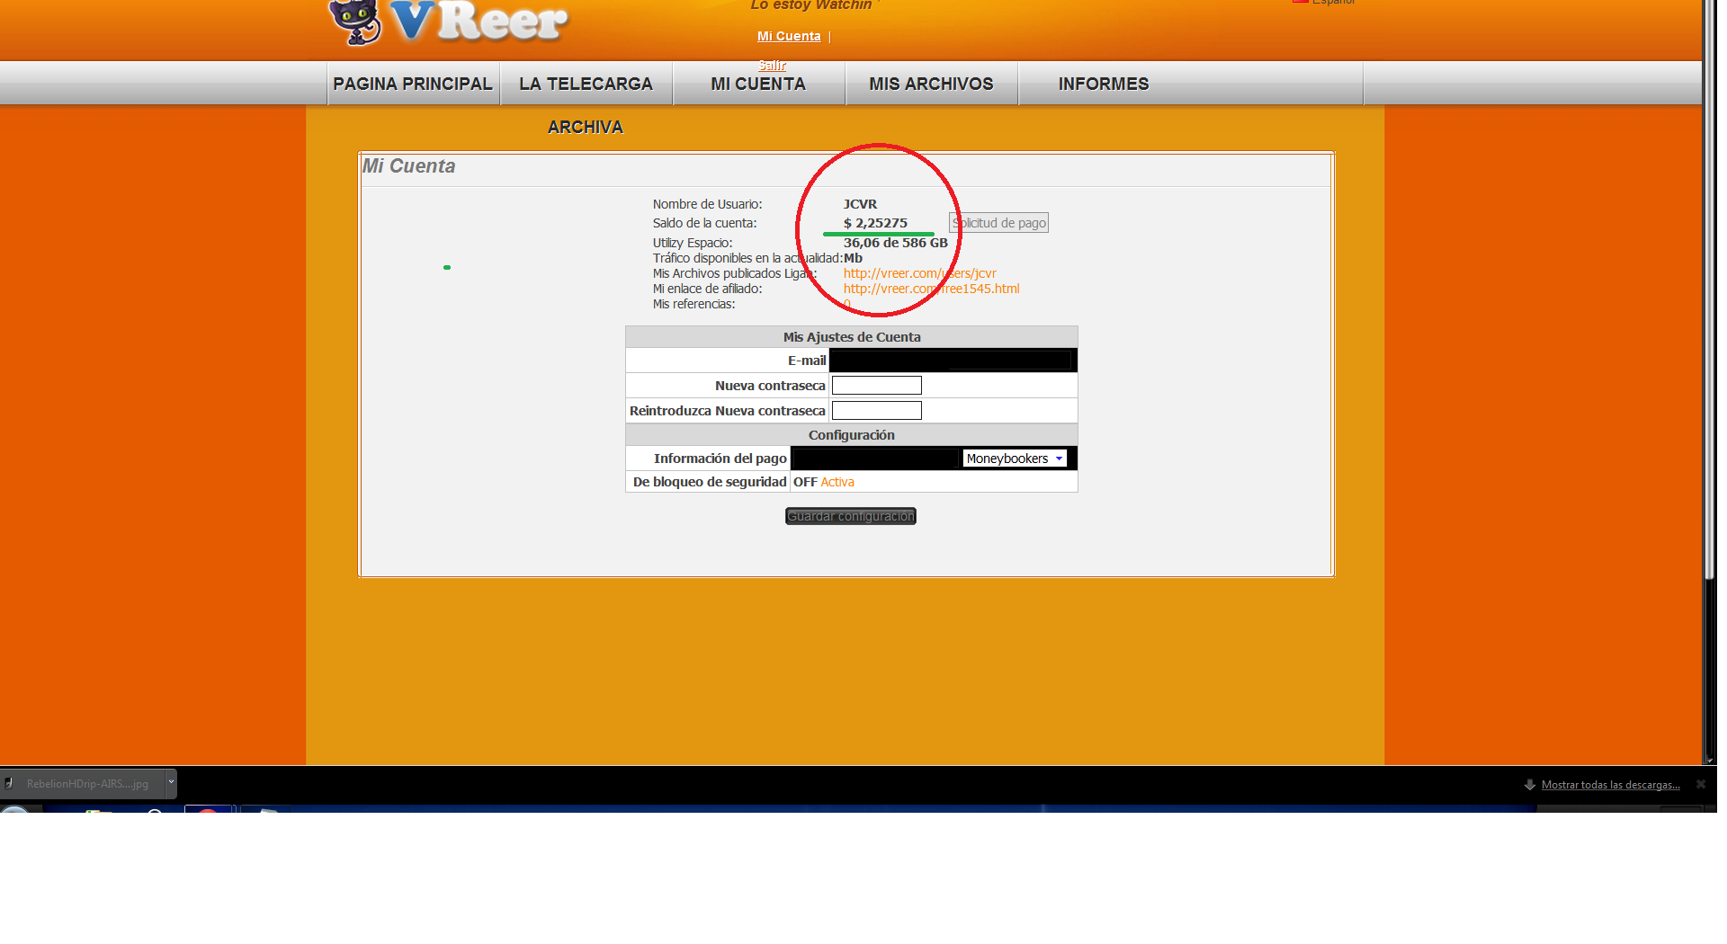This screenshot has width=1727, height=944.
Task: Close the downloads bar
Action: [1701, 784]
